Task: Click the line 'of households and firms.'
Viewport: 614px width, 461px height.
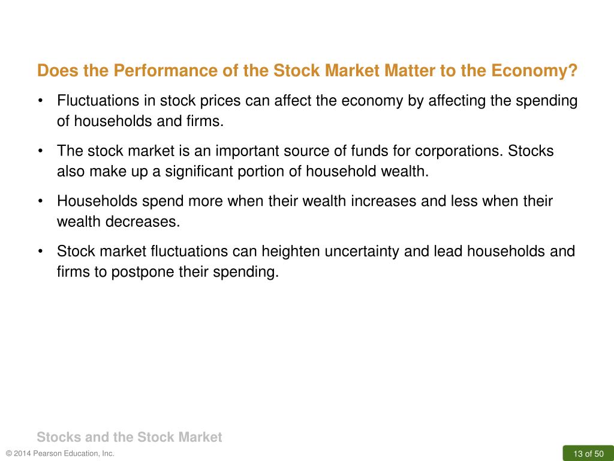Action: [140, 121]
